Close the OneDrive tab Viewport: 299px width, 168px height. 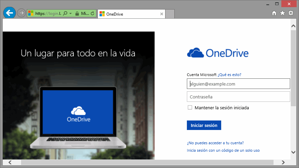point(162,14)
